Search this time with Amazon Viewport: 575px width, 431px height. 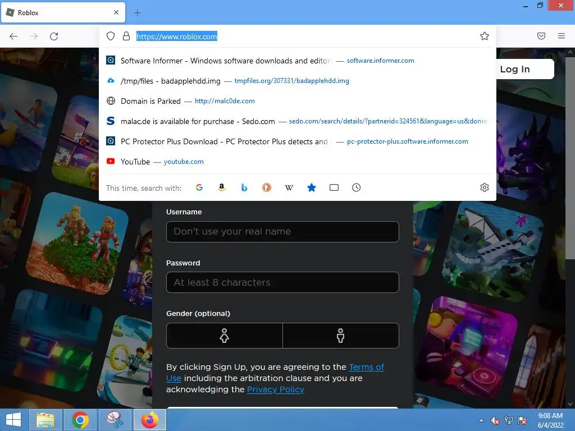click(x=221, y=187)
